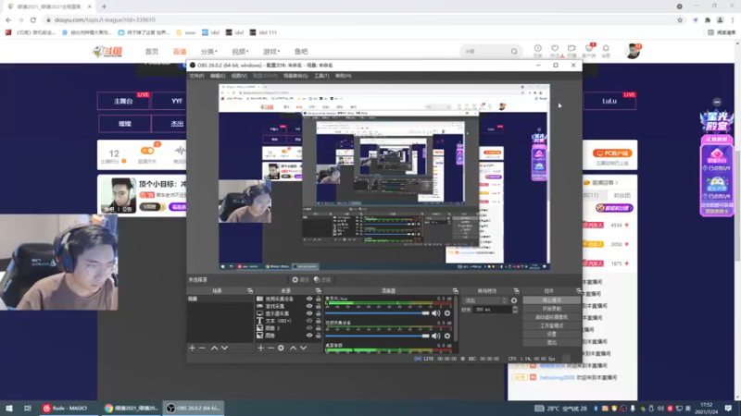Toggle visibility of 显示器采集 source
741x416 pixels.
pos(309,313)
